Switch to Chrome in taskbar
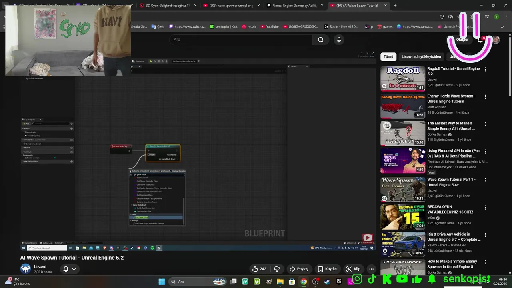512x288 pixels. (304, 282)
